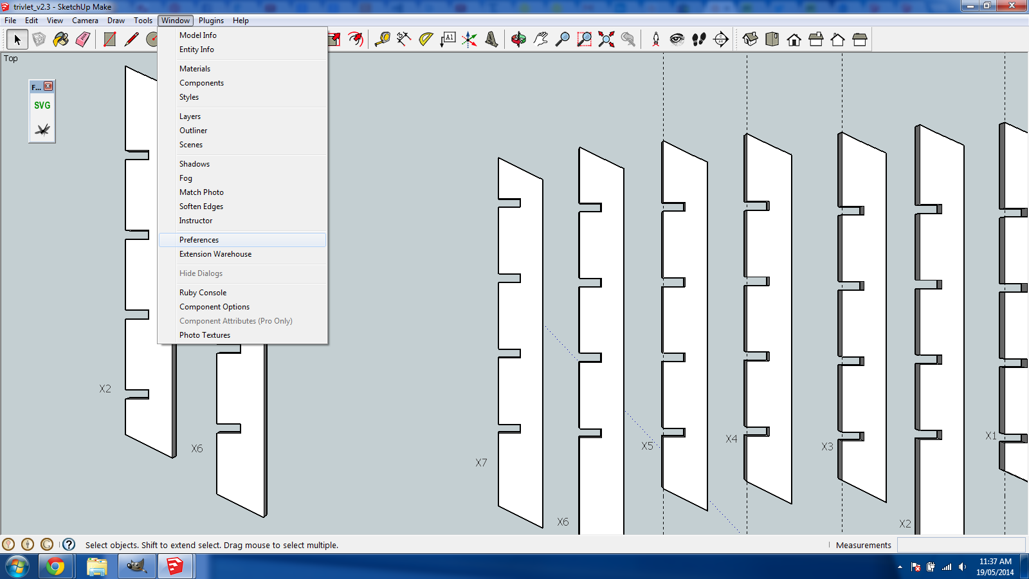
Task: Click the Measurements input box
Action: click(961, 545)
